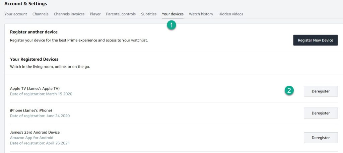
Task: Open the Watch history tab
Action: click(201, 14)
